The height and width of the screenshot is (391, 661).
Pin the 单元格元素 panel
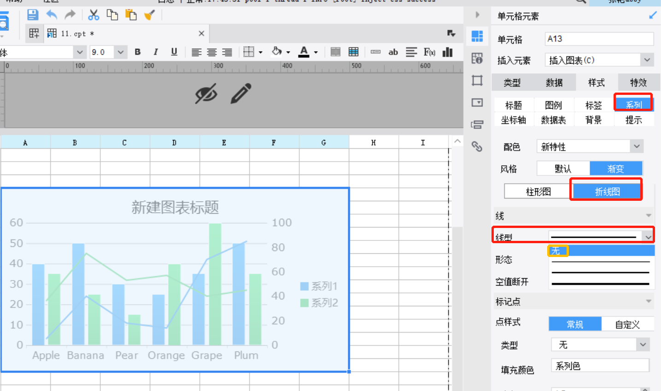click(x=653, y=16)
